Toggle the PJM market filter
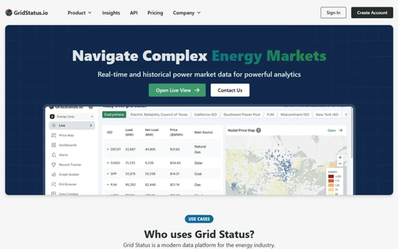Image resolution: width=398 pixels, height=249 pixels. [x=270, y=114]
